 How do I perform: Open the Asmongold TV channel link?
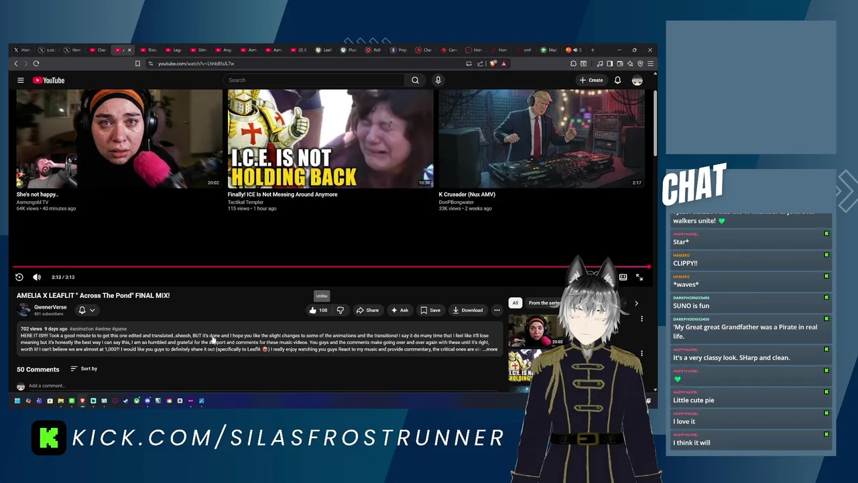pyautogui.click(x=32, y=202)
